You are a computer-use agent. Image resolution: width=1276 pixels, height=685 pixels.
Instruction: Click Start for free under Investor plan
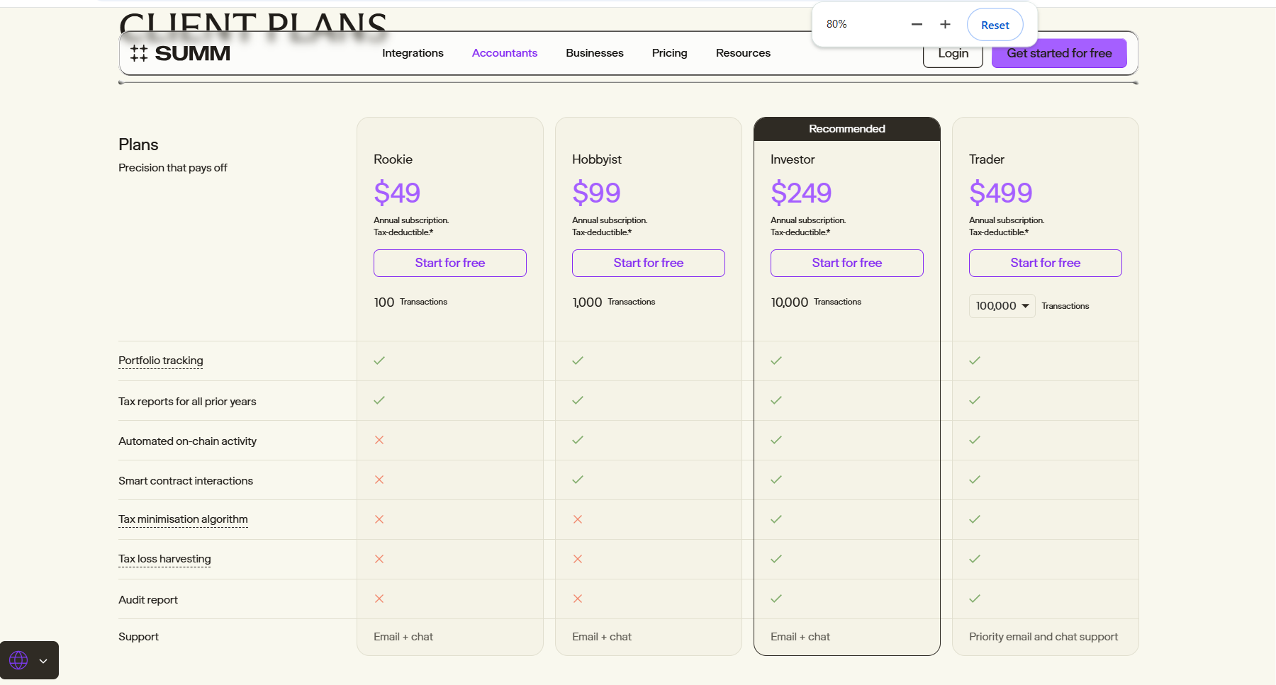pyautogui.click(x=846, y=263)
